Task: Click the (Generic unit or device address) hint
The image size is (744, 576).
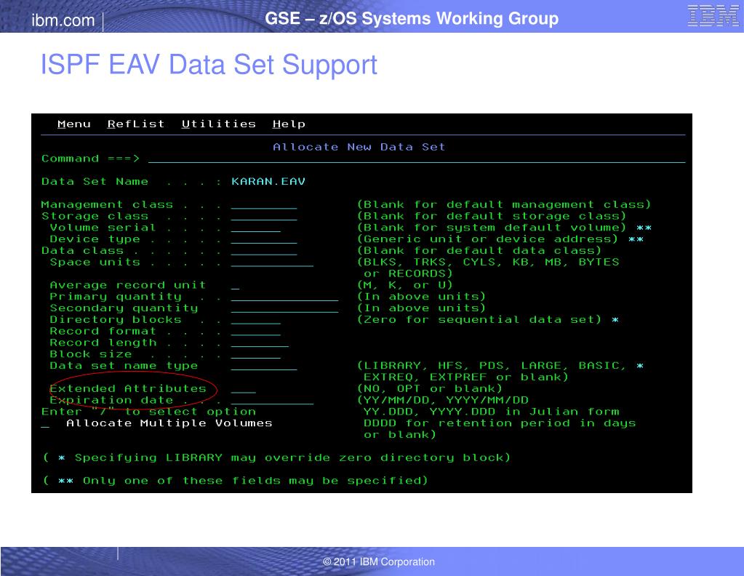Action: [x=487, y=239]
